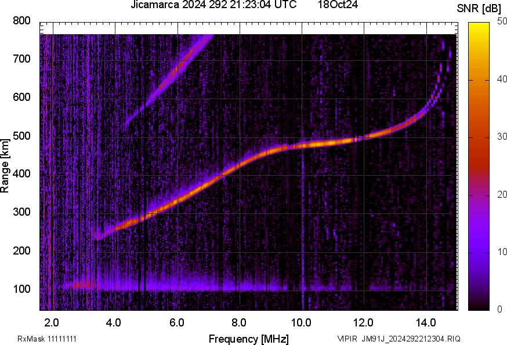Click the 10.0 frequency tick label
507x345 pixels.
coord(301,322)
